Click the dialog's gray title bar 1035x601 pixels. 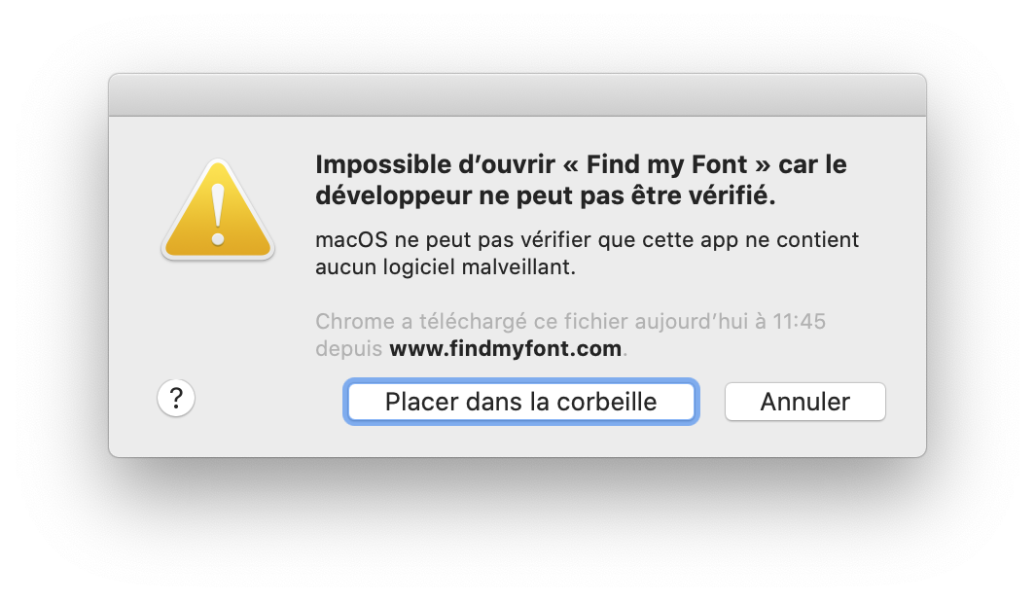(517, 95)
